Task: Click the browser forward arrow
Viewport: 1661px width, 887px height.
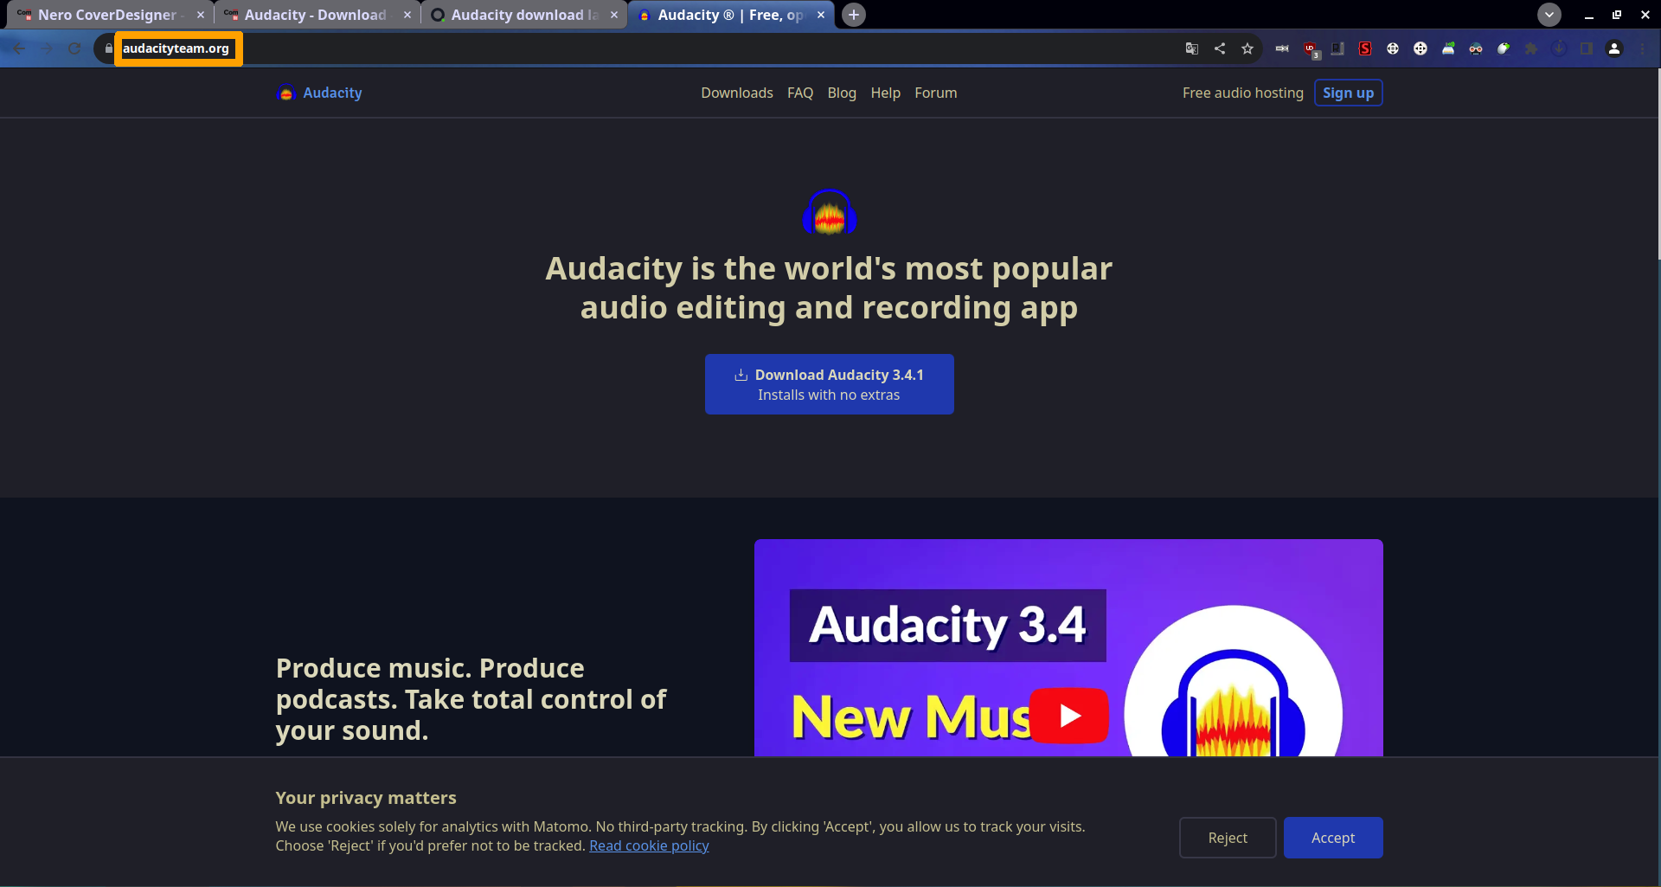Action: (x=47, y=48)
